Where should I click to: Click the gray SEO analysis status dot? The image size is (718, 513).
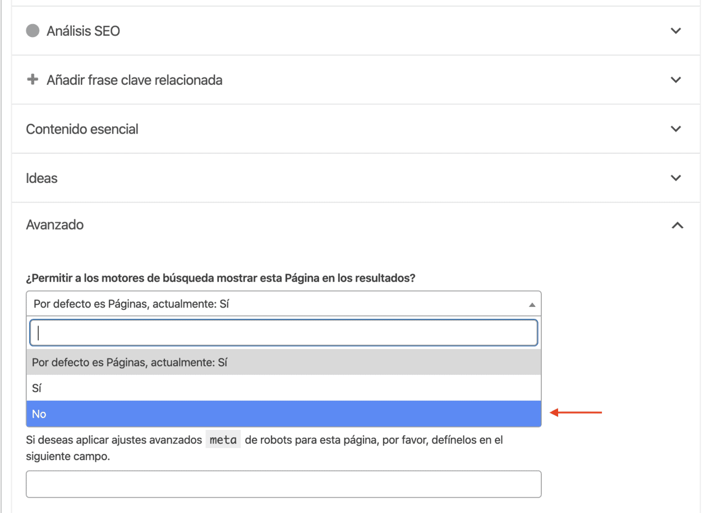33,31
